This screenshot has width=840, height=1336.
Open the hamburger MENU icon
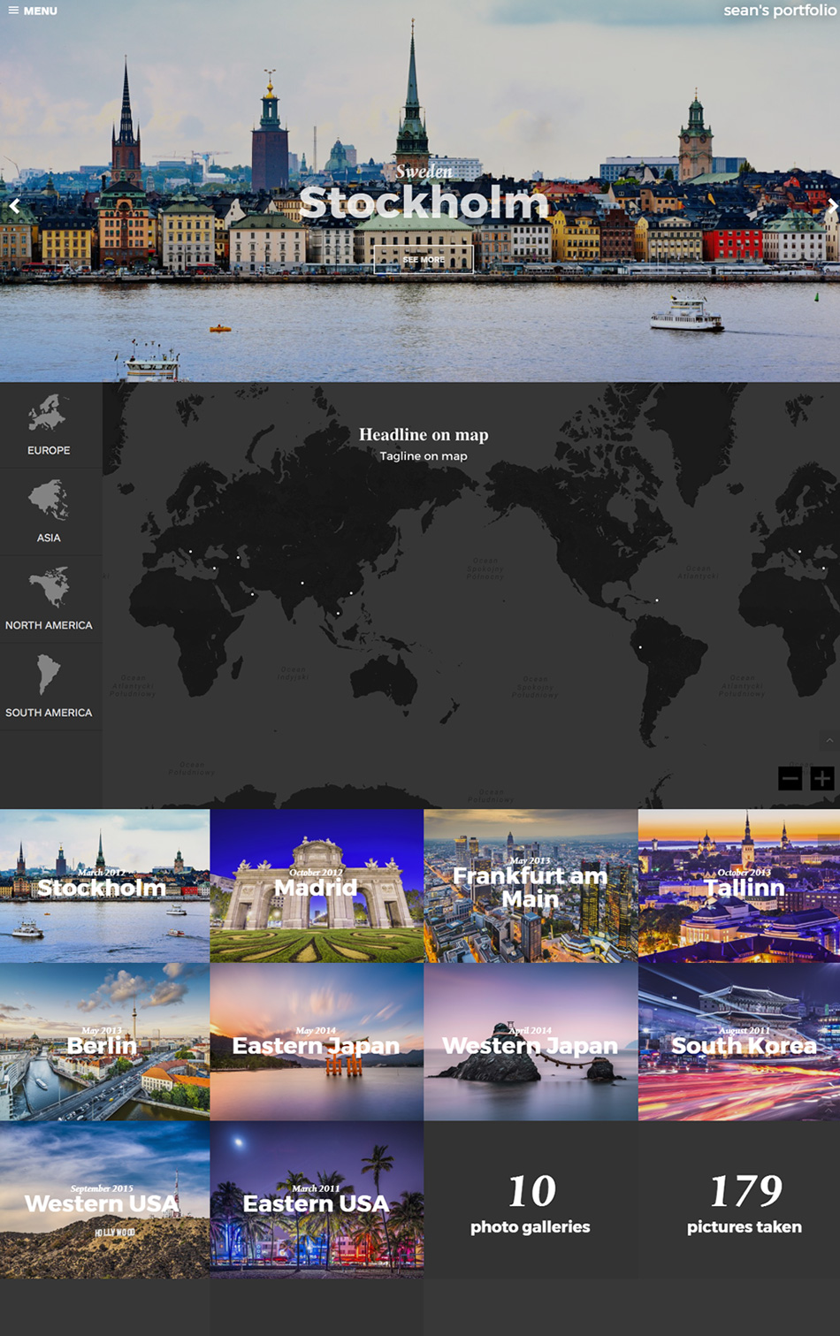[13, 11]
